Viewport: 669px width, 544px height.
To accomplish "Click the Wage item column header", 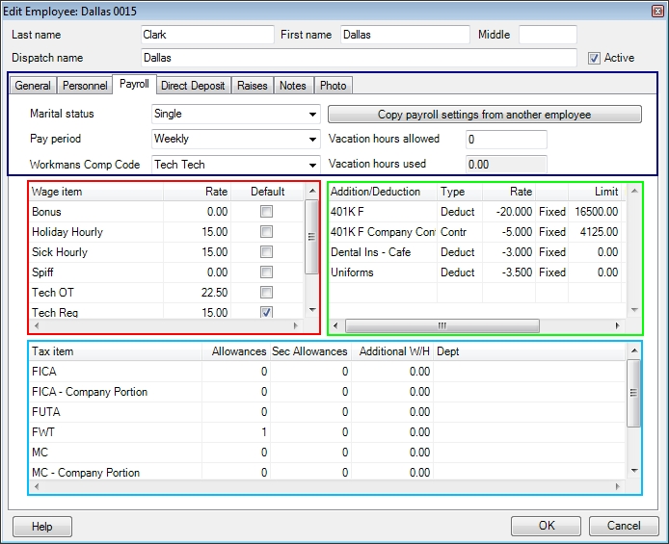I will [x=96, y=192].
